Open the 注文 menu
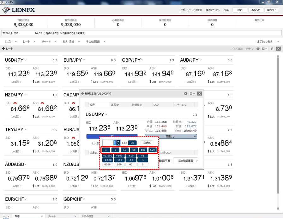Viewport: 283px width, 219px height. [11, 42]
